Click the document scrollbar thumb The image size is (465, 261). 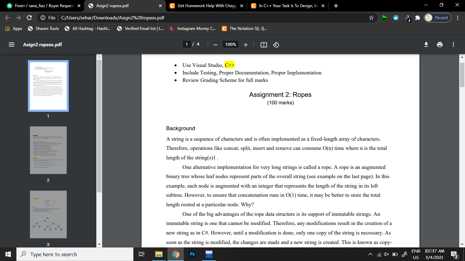click(462, 75)
